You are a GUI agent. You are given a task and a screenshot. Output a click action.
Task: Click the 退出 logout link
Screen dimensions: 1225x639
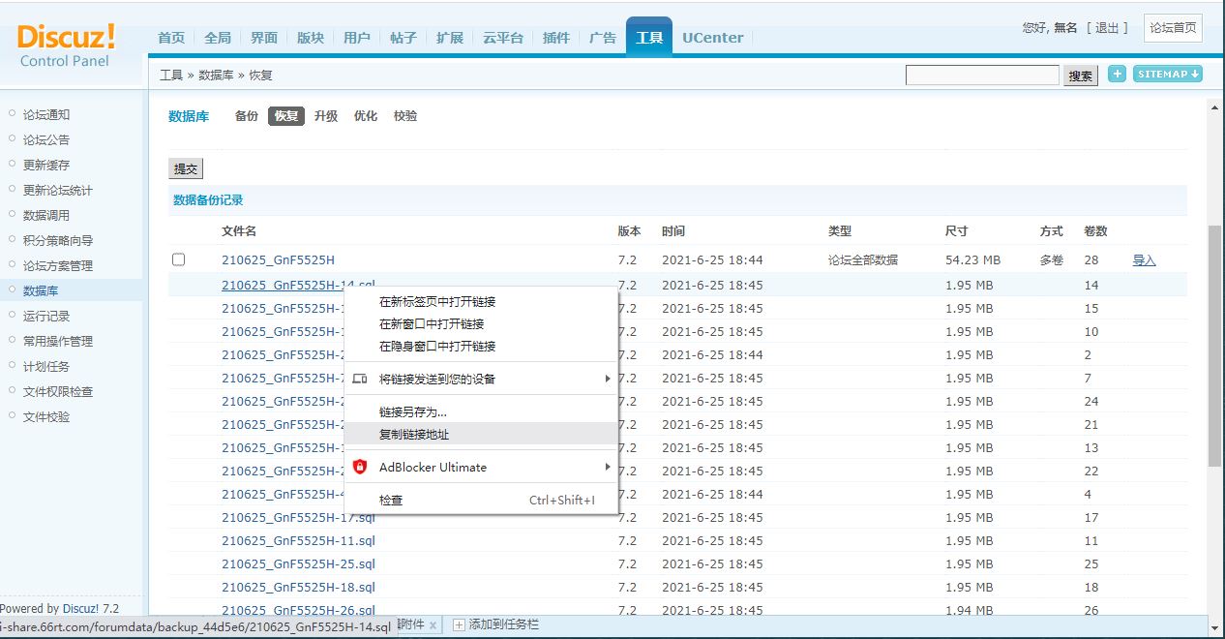click(x=1108, y=28)
